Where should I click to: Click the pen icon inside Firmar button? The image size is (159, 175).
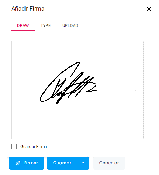(18, 163)
